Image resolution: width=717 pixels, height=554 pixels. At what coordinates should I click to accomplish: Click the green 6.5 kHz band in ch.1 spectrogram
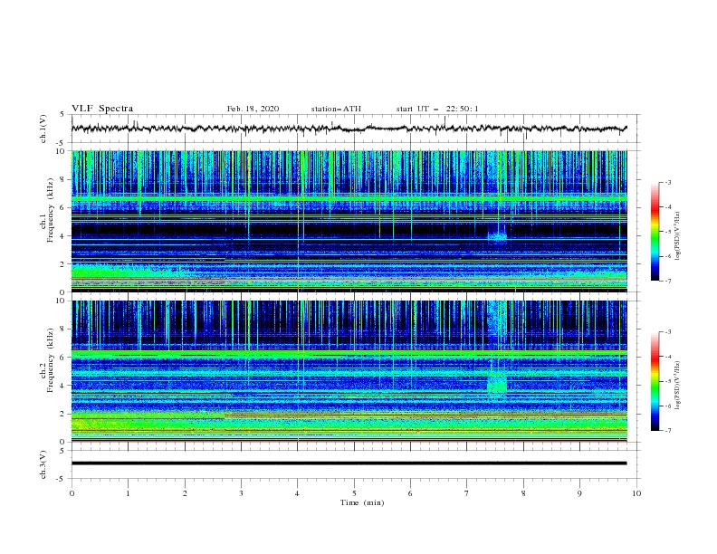click(x=349, y=199)
